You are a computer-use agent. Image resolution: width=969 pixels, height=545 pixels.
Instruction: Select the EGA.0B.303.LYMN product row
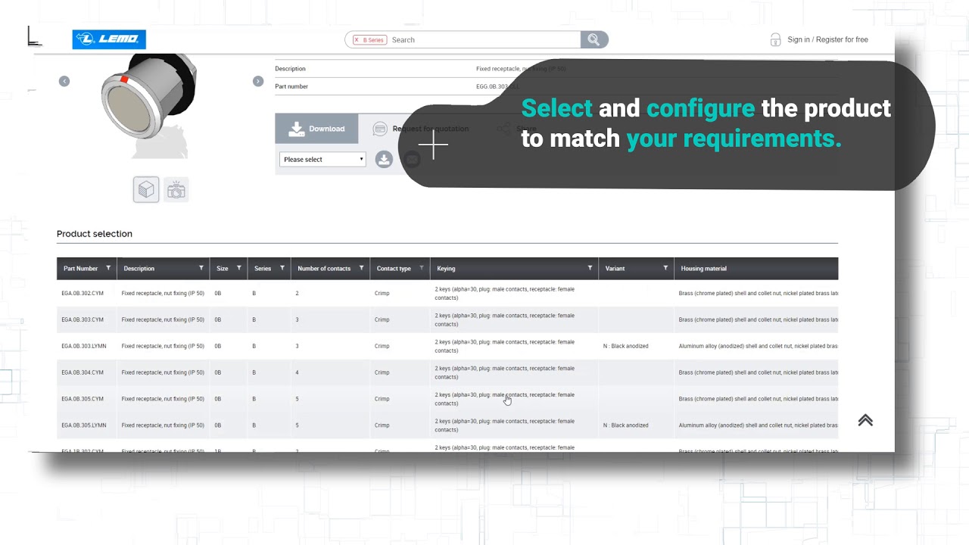[x=84, y=346]
